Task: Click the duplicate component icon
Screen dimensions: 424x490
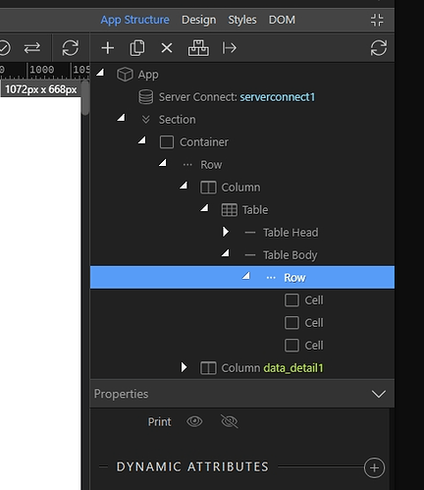Action: click(x=137, y=48)
